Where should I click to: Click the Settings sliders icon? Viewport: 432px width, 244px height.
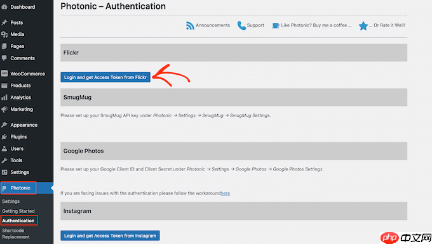4,172
